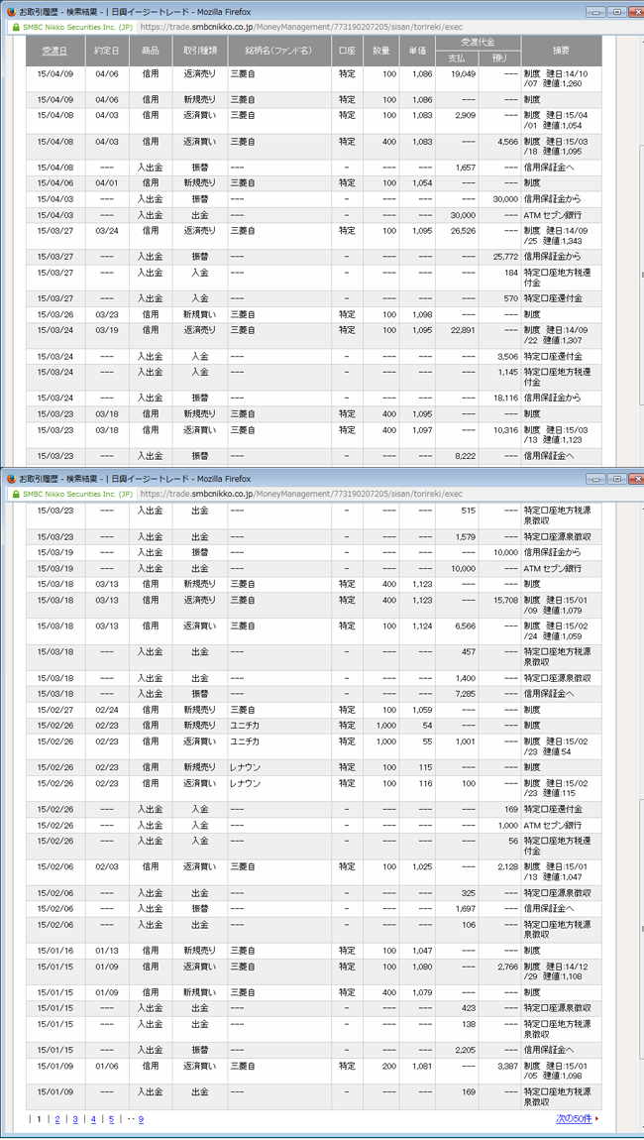644x1140 pixels.
Task: Click レナウン in the 返済買い row
Action: click(245, 783)
